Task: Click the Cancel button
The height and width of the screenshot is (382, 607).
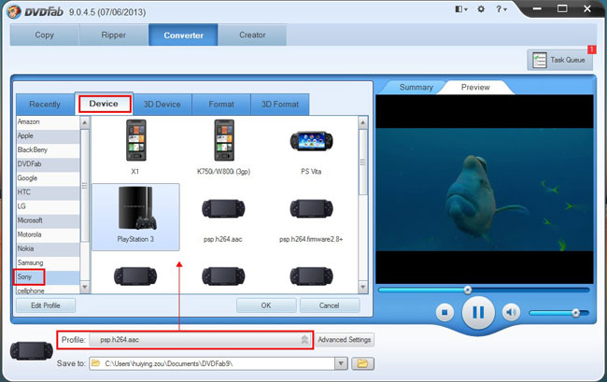Action: [x=329, y=305]
